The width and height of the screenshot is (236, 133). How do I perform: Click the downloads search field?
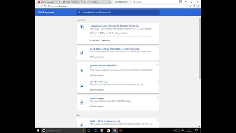pyautogui.click(x=118, y=12)
